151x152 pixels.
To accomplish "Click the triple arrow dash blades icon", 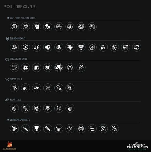I will coord(36,88).
